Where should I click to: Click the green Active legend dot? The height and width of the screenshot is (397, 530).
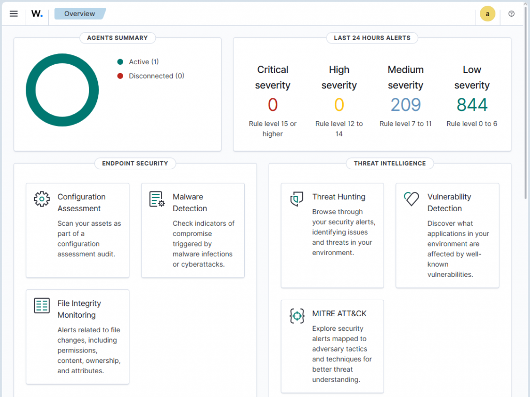click(x=120, y=62)
